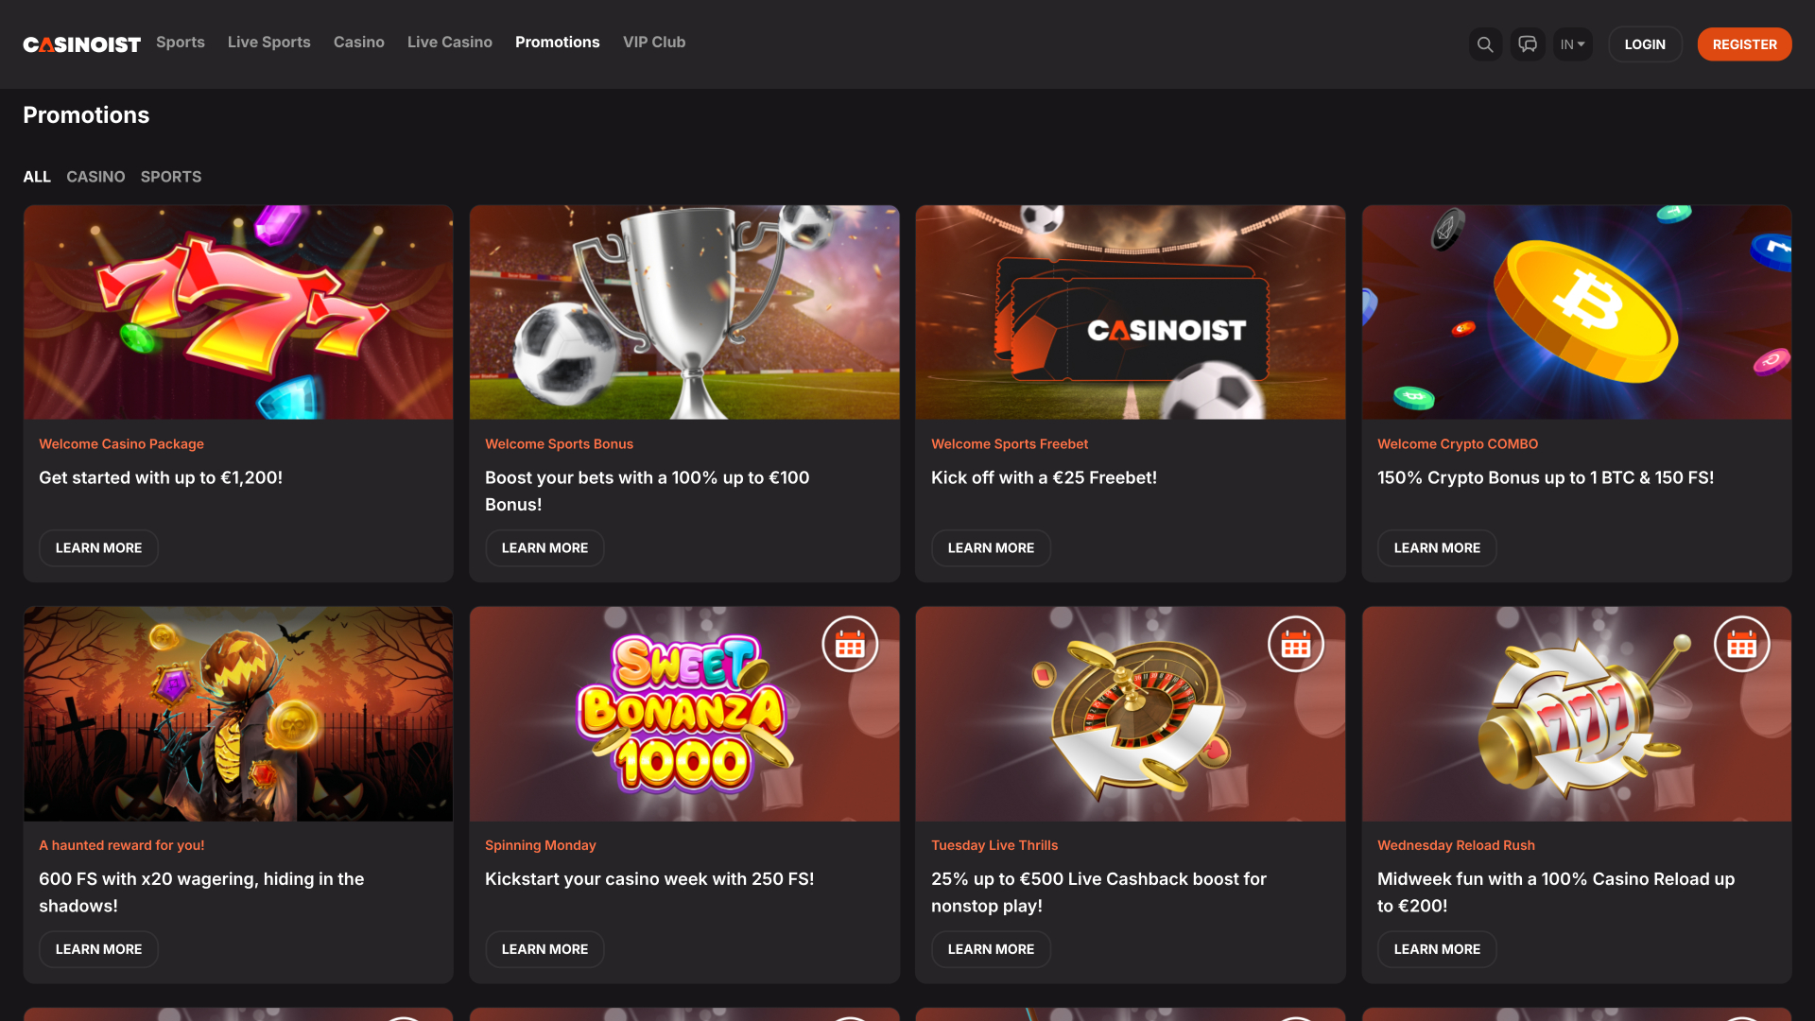
Task: Click the search icon
Action: [1485, 43]
